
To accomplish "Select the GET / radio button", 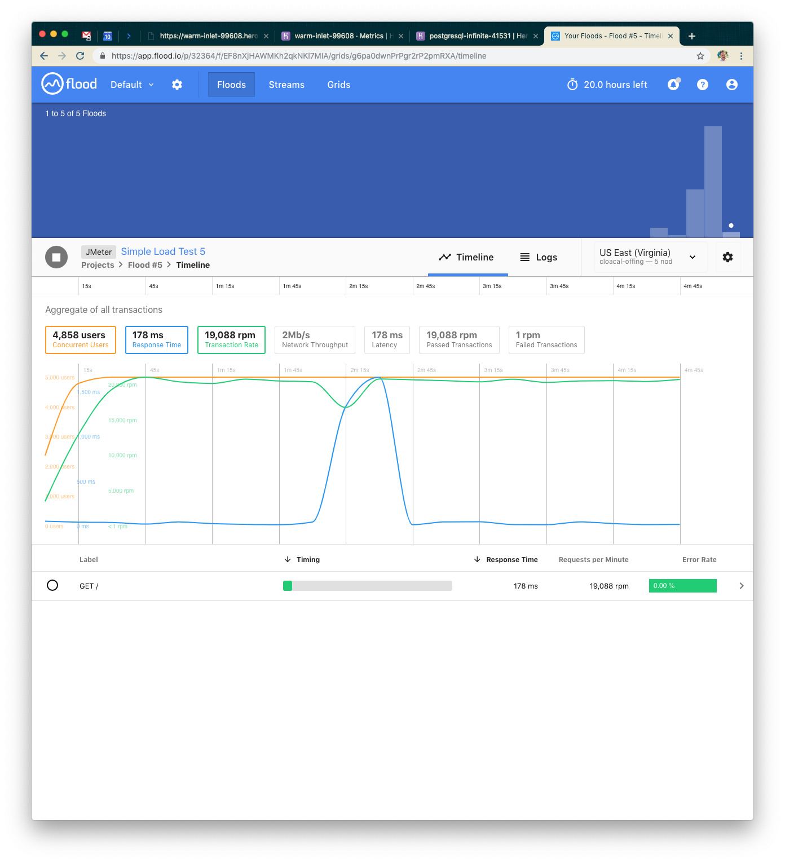I will [52, 585].
